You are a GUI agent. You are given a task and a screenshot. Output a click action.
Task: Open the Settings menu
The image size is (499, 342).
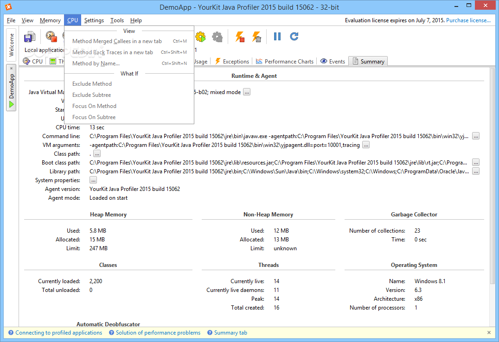click(x=94, y=20)
